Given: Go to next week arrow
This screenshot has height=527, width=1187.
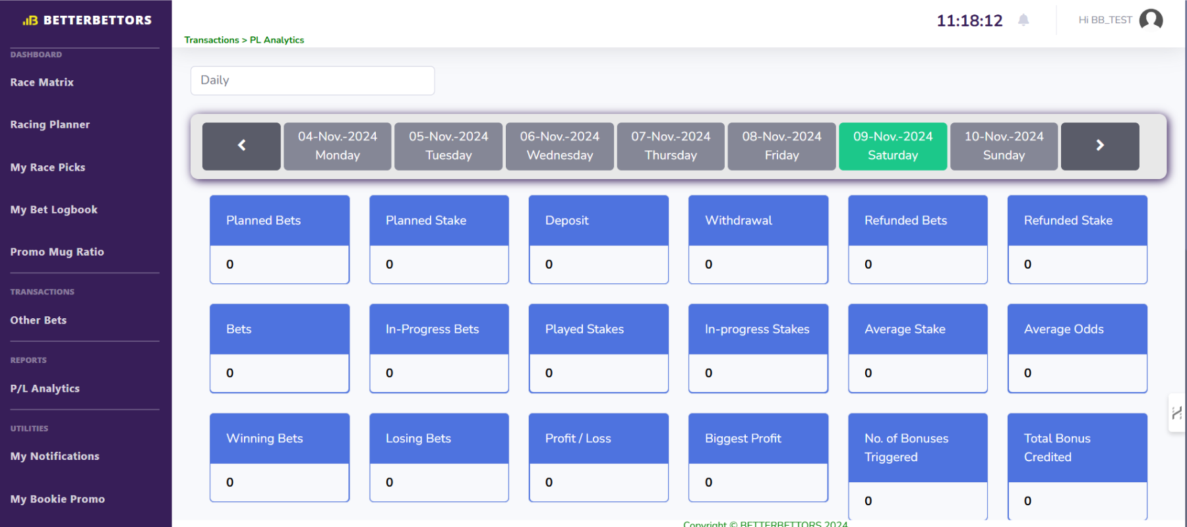Looking at the screenshot, I should pos(1099,146).
